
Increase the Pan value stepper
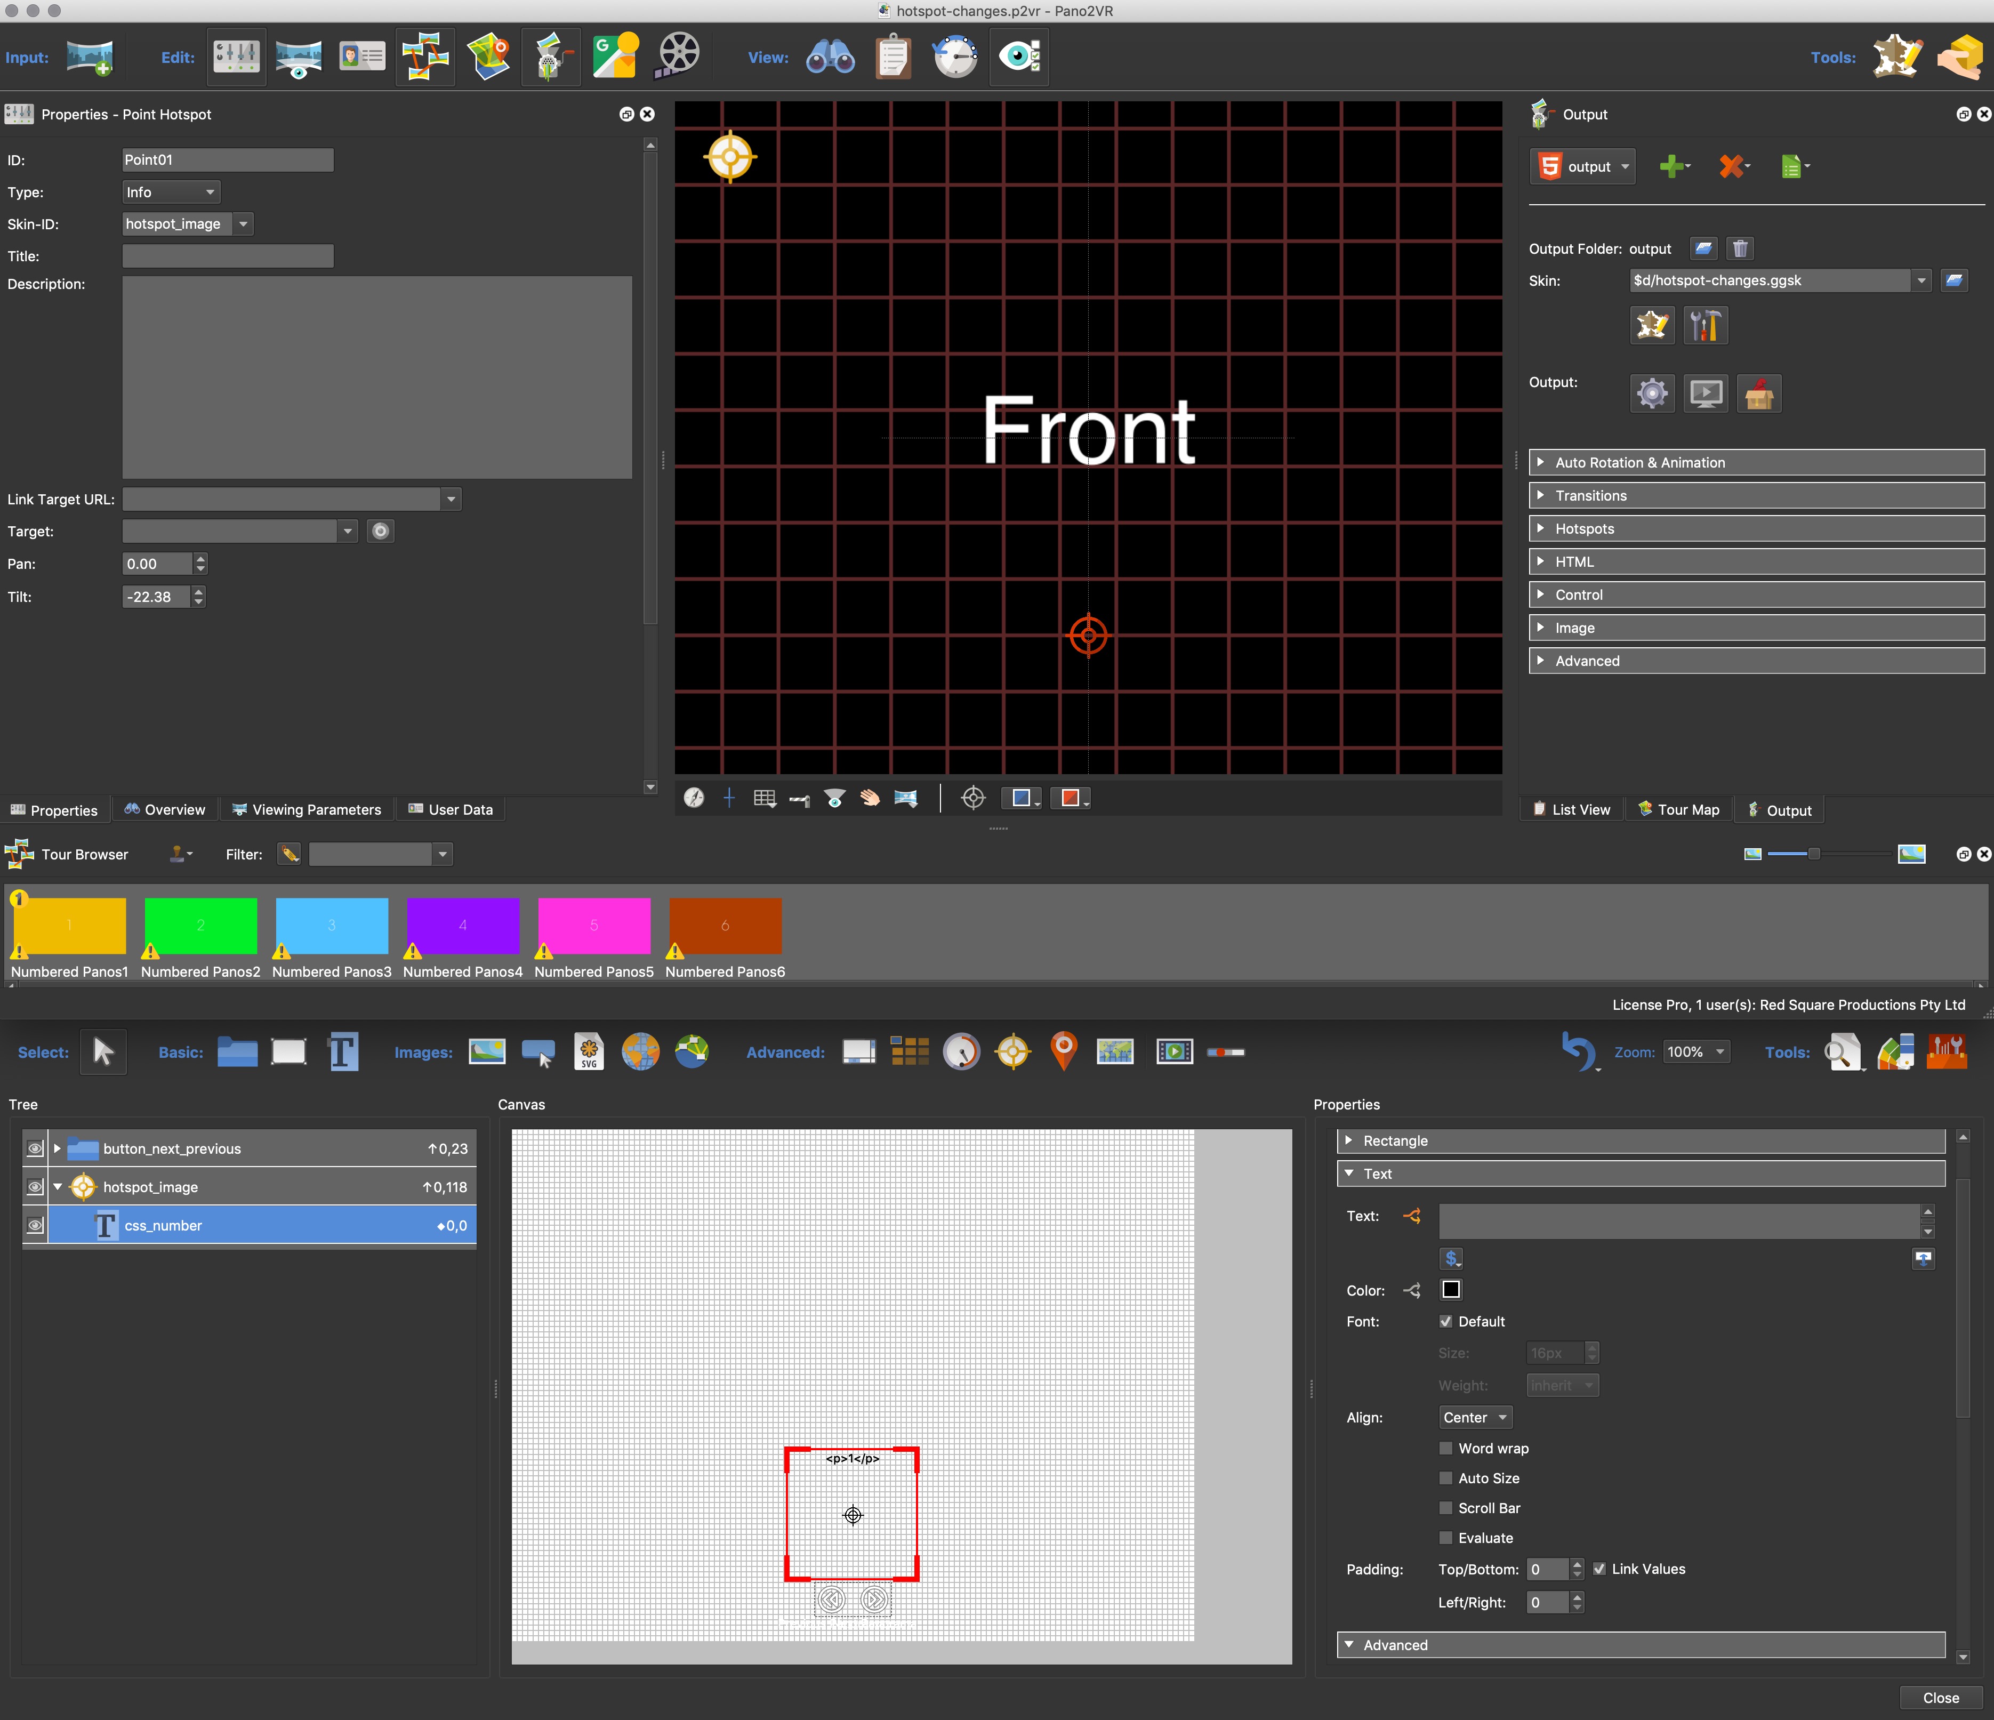199,558
